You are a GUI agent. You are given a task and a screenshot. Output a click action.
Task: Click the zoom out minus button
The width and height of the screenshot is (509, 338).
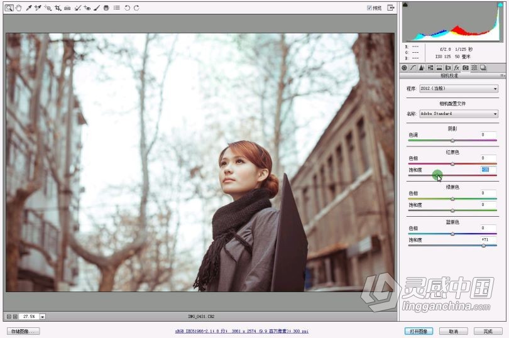coord(9,316)
